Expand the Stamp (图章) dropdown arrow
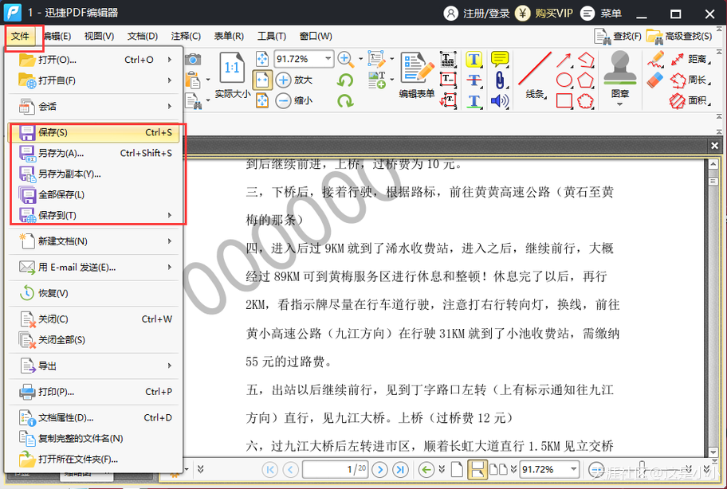 coord(619,104)
